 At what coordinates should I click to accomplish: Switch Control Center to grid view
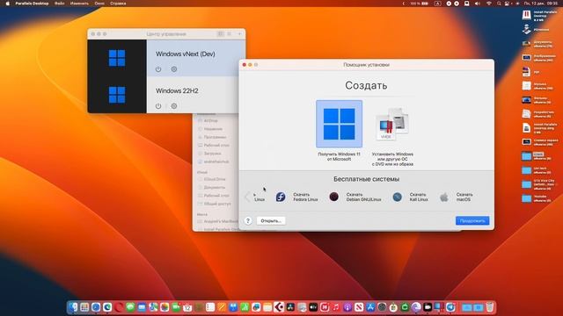[221, 33]
